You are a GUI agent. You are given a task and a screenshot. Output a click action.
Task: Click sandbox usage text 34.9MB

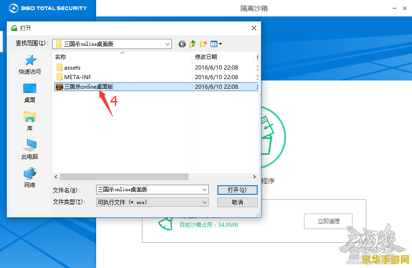pyautogui.click(x=209, y=225)
